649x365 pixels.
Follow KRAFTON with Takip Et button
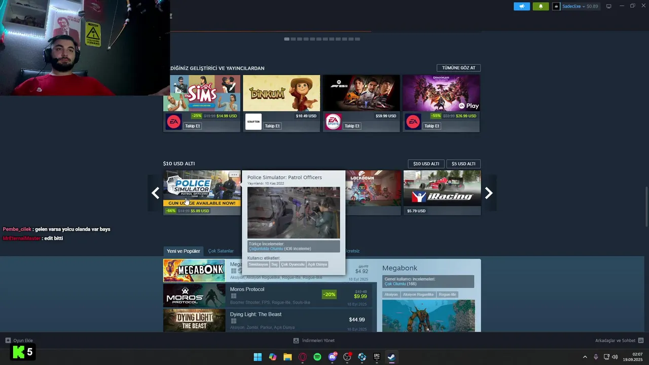coord(272,126)
